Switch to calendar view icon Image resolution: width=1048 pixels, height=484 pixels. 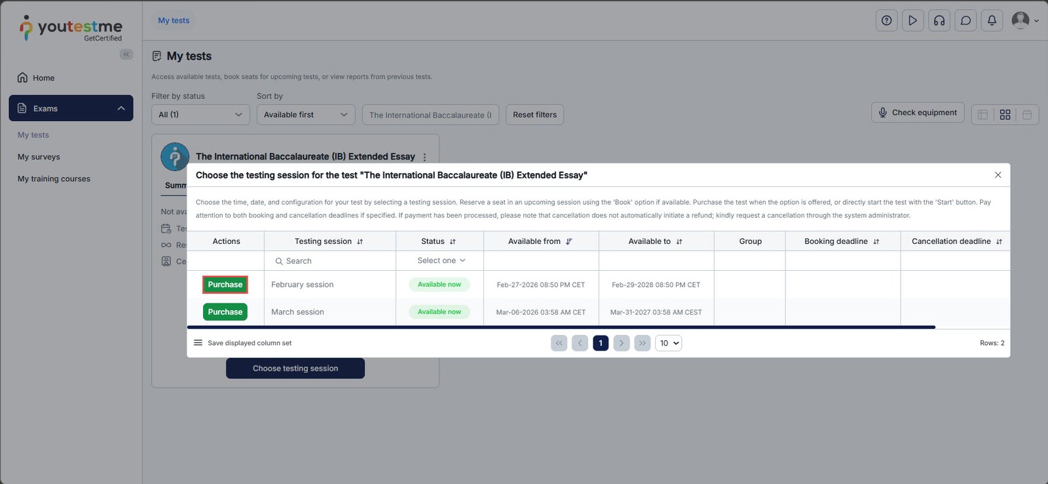[x=1027, y=114]
